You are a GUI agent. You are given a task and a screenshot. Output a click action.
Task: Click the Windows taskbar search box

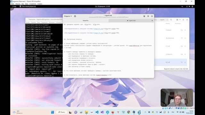pos(61,112)
